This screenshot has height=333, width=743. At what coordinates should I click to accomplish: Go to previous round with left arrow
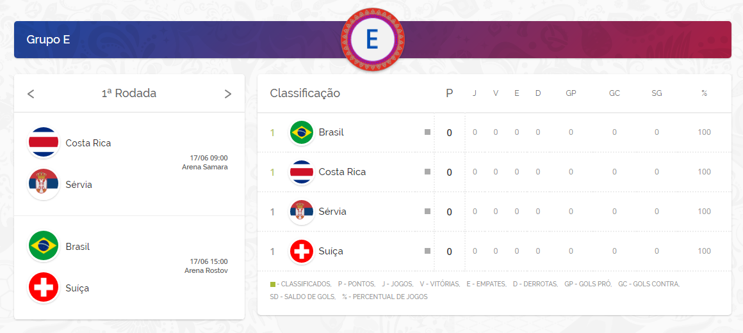31,94
